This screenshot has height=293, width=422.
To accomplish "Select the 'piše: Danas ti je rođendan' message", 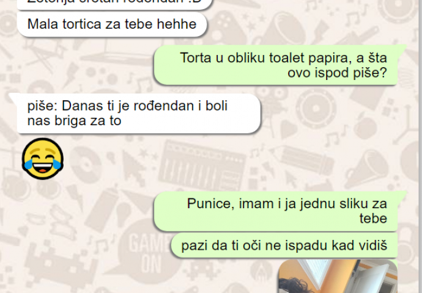I will (x=139, y=113).
